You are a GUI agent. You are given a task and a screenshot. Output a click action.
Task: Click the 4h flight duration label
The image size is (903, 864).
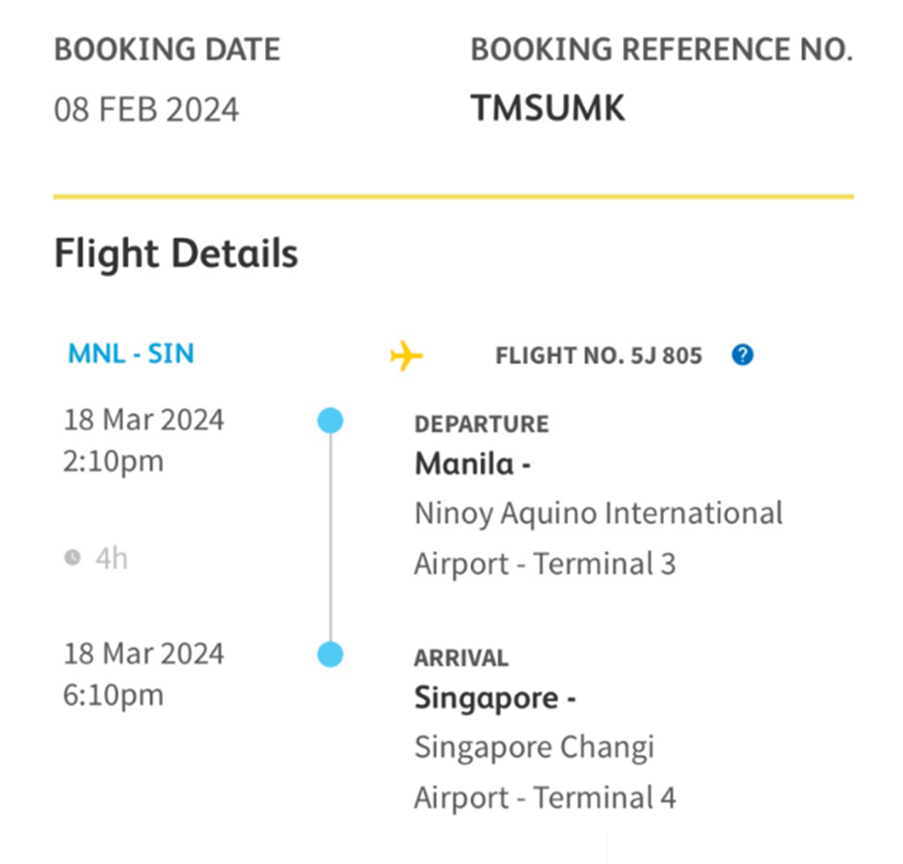click(x=111, y=558)
